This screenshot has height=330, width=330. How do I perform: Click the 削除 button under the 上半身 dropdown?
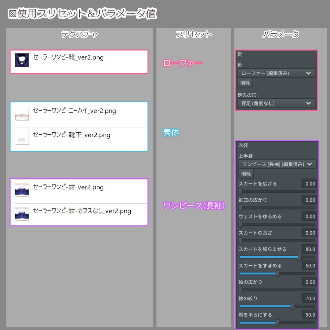click(246, 174)
